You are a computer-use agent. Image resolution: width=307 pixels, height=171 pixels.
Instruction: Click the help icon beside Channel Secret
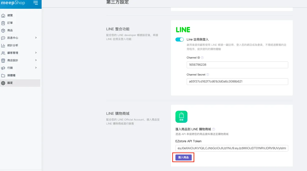(x=208, y=74)
